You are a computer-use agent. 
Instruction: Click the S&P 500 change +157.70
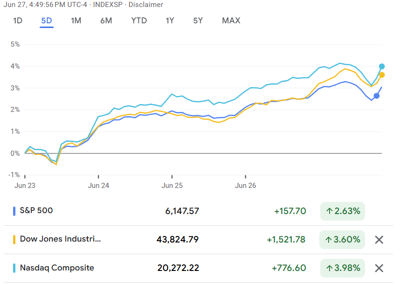point(290,211)
